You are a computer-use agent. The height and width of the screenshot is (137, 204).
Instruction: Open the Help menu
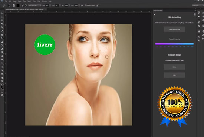pyautogui.click(x=50, y=1)
